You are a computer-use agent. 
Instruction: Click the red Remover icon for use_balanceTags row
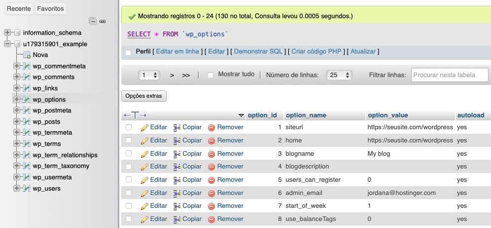coord(211,219)
